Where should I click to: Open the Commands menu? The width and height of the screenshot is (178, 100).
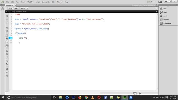[46, 2]
